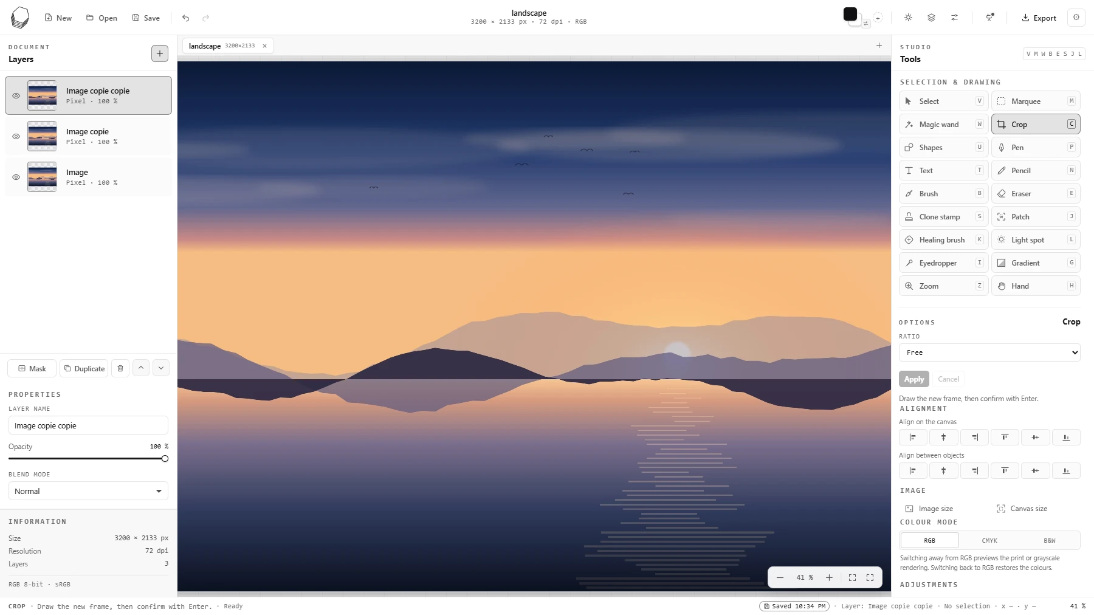
Task: Select the Patch tool
Action: [x=1036, y=217]
